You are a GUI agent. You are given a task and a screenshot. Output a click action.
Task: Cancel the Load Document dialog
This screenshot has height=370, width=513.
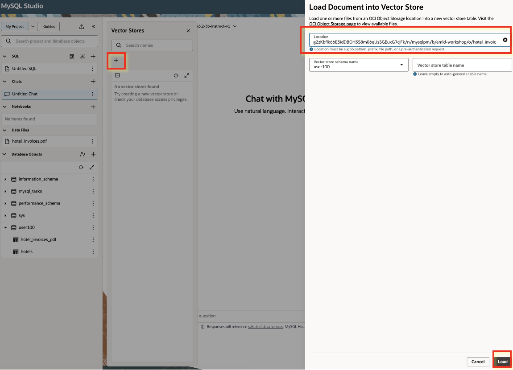478,362
